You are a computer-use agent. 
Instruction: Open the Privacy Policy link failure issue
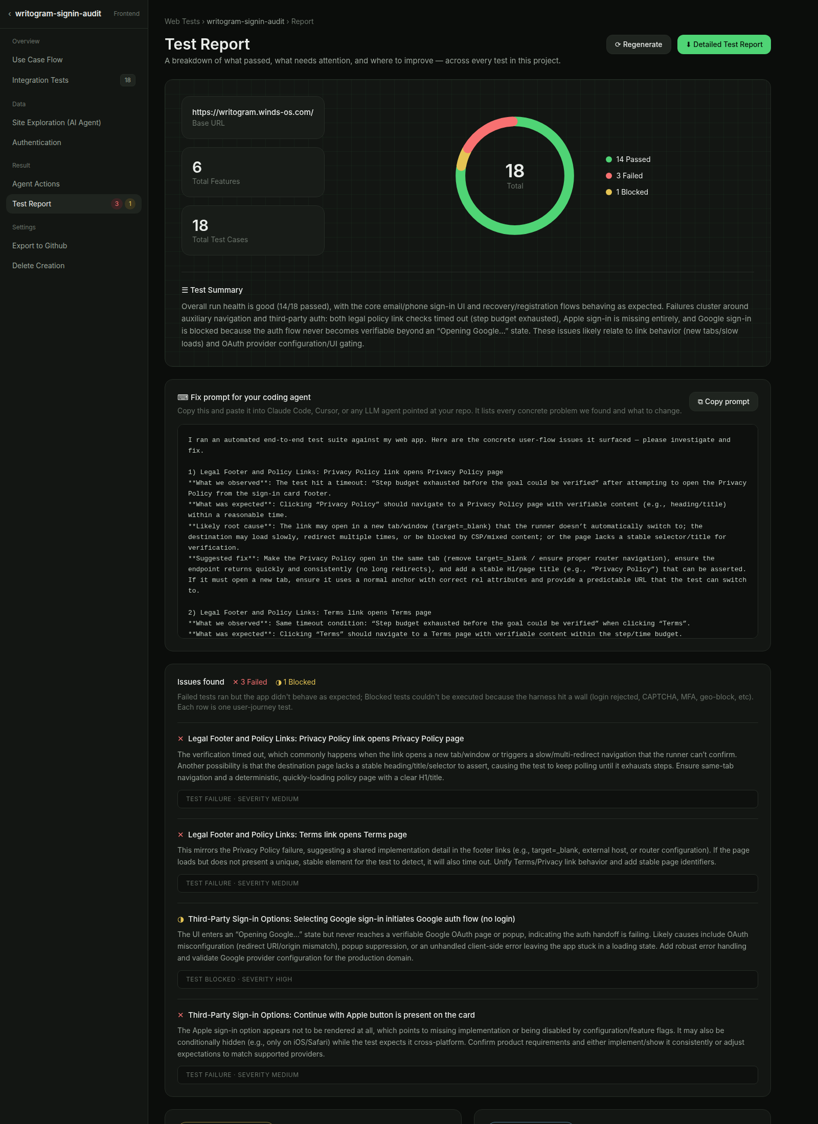pyautogui.click(x=326, y=739)
